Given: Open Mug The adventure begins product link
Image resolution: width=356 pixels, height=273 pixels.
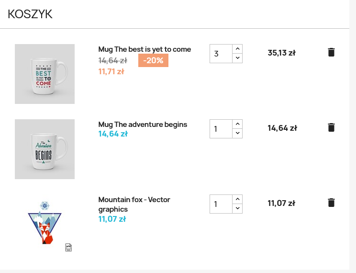Looking at the screenshot, I should [x=143, y=125].
